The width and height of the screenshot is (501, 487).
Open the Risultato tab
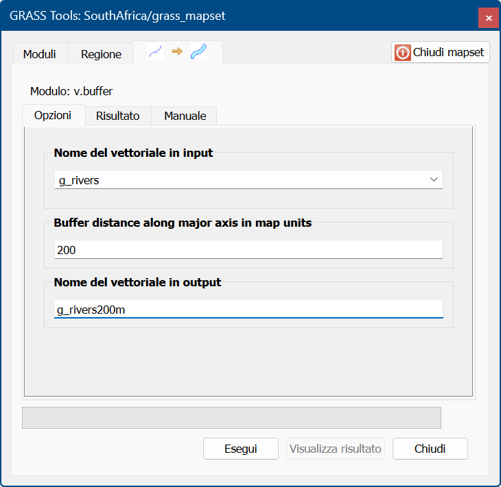[x=118, y=116]
